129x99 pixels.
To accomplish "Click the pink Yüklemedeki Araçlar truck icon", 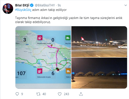I will tap(40, 71).
